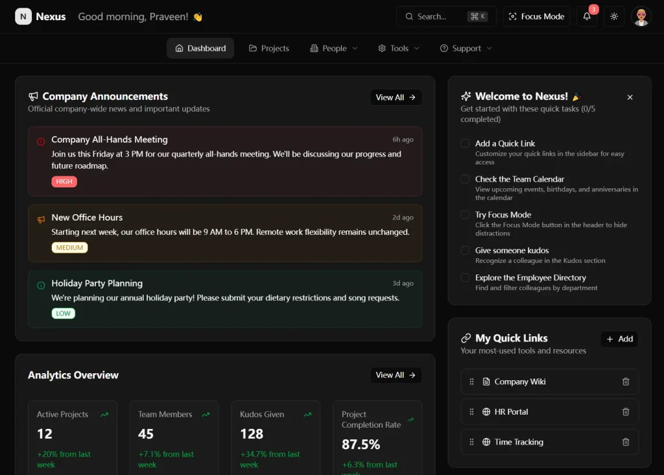The height and width of the screenshot is (475, 664).
Task: Check off Check the Team Calendar task
Action: click(464, 180)
